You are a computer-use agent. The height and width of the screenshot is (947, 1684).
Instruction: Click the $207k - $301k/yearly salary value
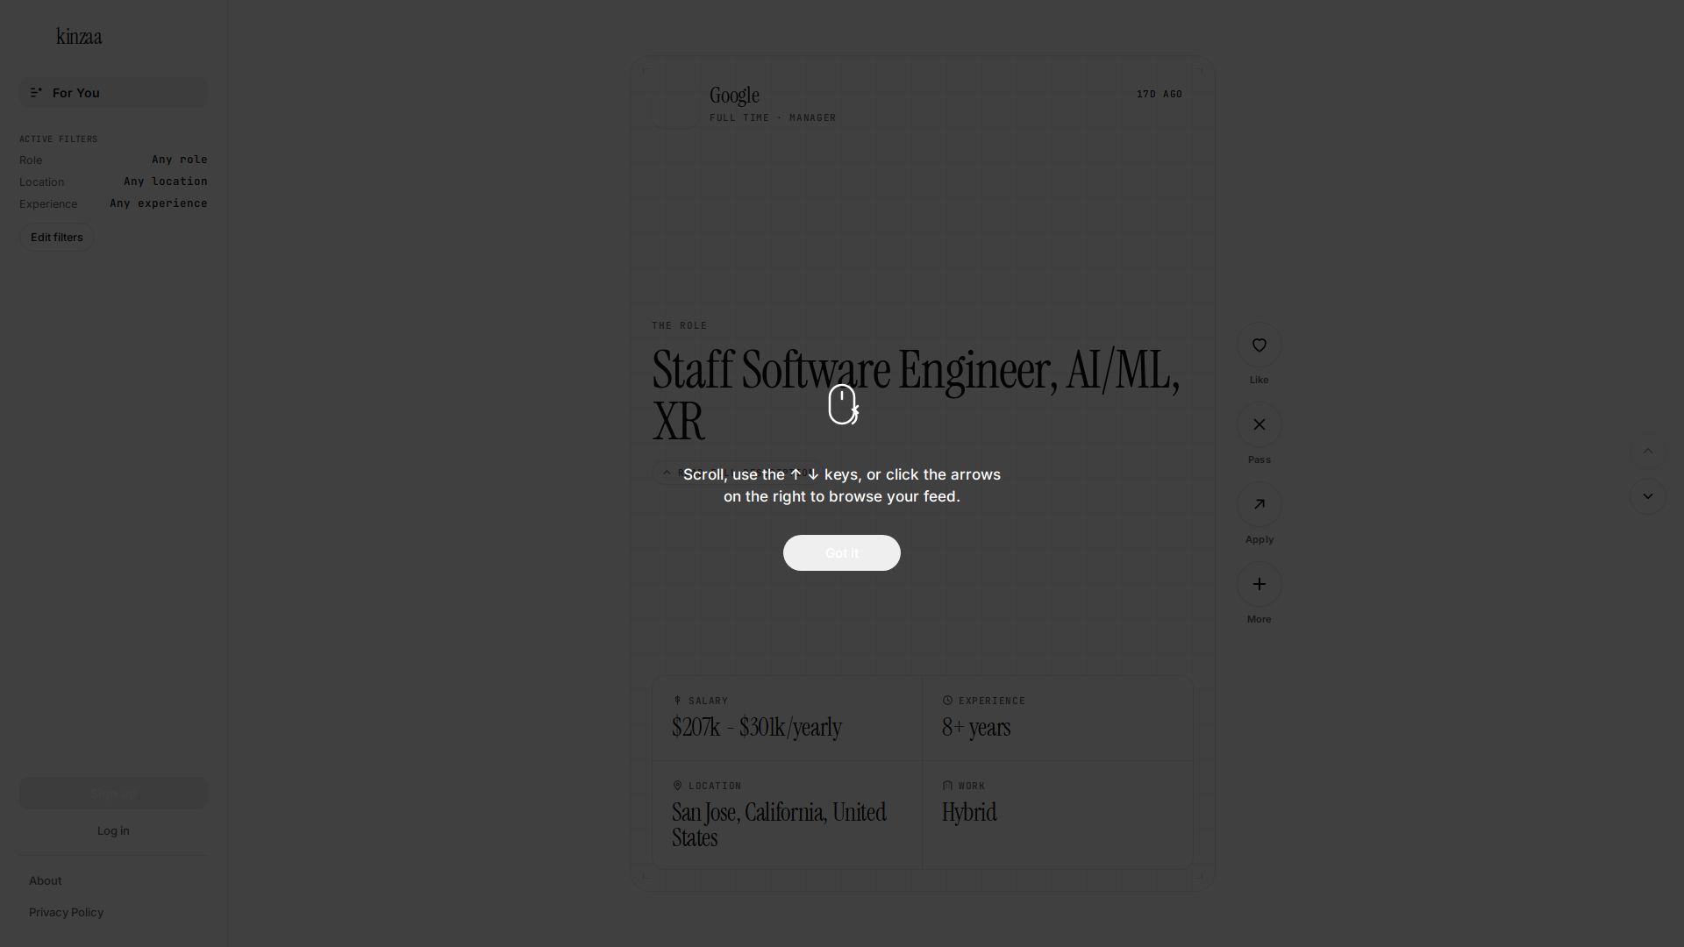[757, 728]
